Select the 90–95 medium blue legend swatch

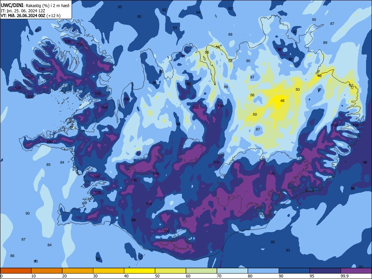click(294, 271)
